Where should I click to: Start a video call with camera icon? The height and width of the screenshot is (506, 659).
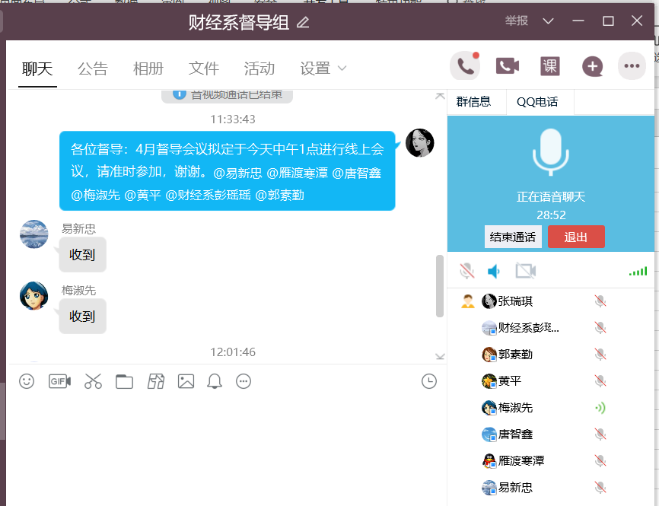[x=507, y=66]
